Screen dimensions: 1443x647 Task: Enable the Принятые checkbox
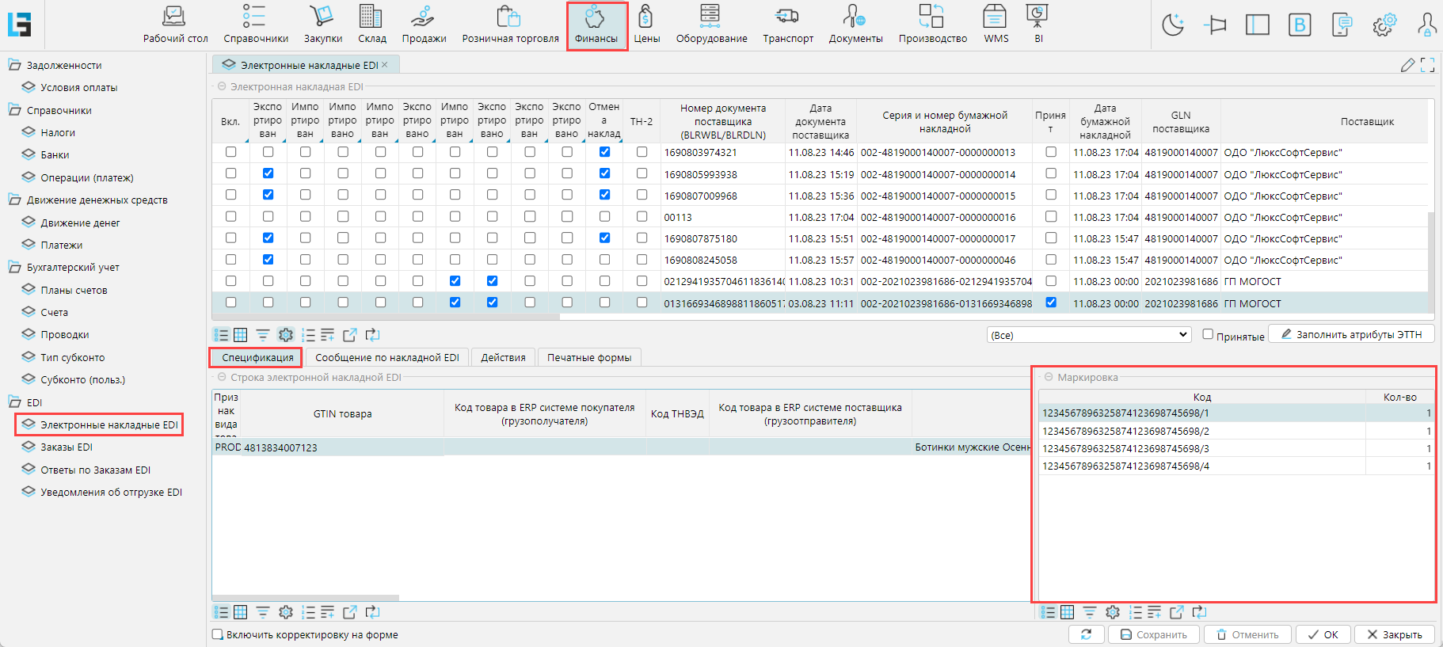1208,334
